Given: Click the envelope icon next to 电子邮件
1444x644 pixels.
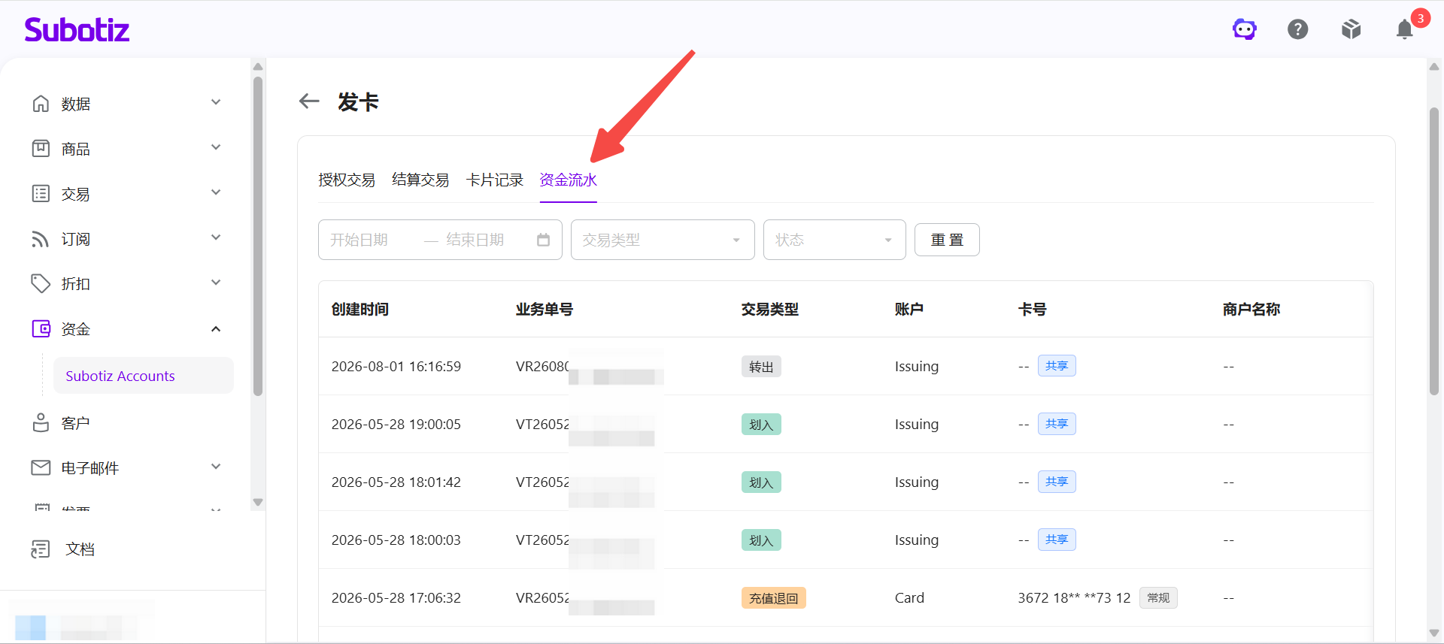Looking at the screenshot, I should coord(41,468).
